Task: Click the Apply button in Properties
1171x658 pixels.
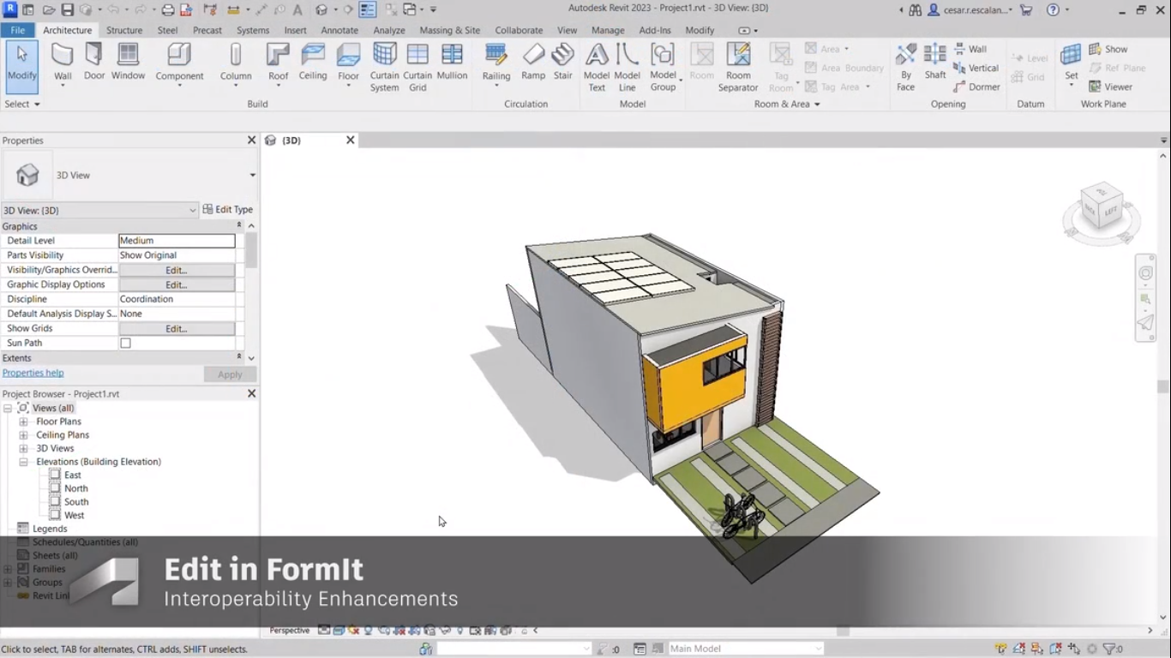Action: [x=230, y=374]
